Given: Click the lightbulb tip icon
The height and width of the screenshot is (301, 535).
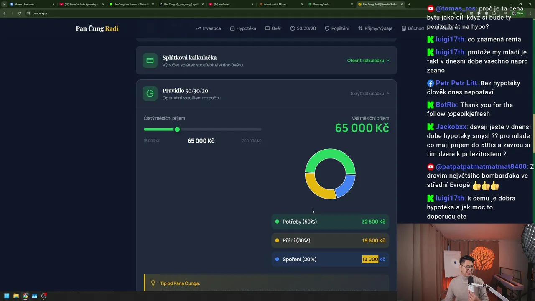Looking at the screenshot, I should coord(153,283).
